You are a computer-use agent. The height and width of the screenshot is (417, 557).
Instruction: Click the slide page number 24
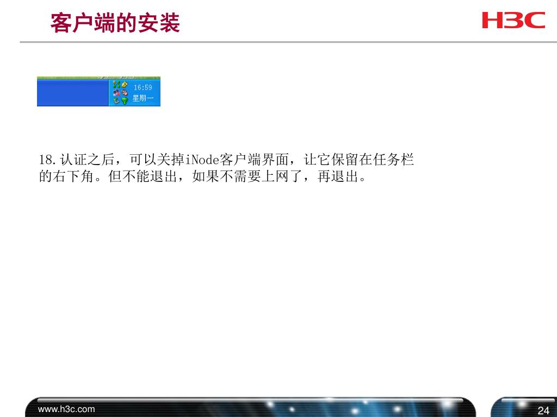click(543, 410)
